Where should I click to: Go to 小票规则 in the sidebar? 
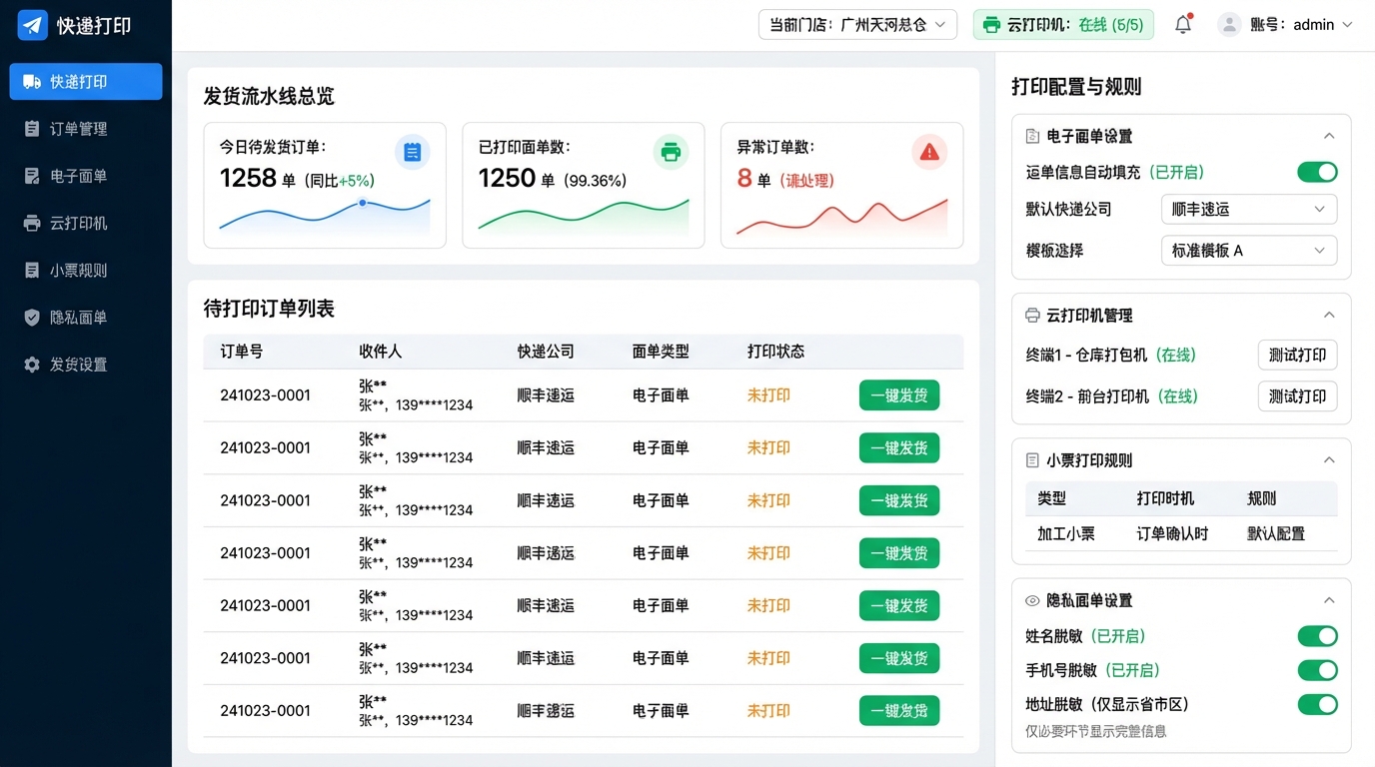click(78, 271)
